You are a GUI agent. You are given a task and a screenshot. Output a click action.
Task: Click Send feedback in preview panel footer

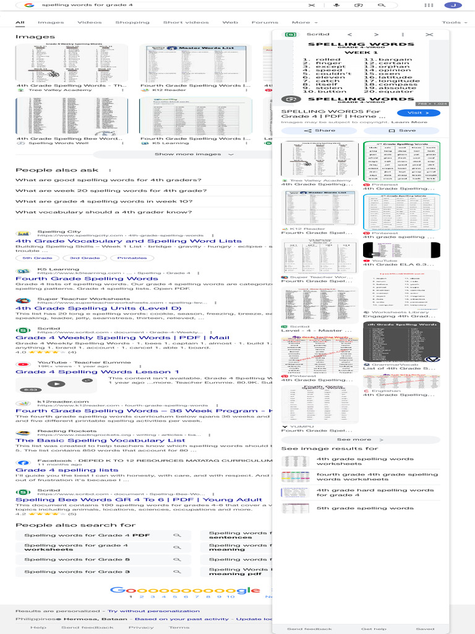click(309, 629)
